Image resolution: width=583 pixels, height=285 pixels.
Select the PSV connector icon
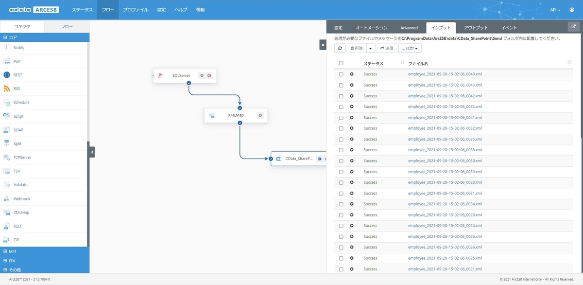click(x=7, y=61)
